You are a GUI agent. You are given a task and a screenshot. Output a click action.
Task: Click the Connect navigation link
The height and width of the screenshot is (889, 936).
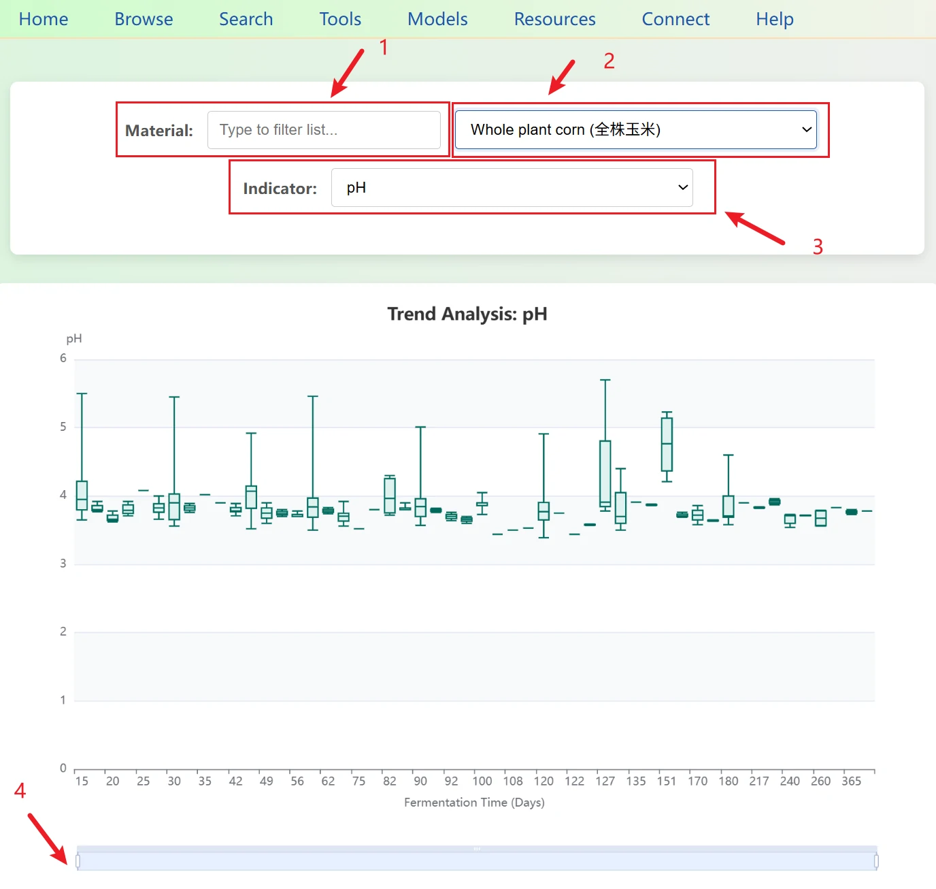pyautogui.click(x=675, y=19)
